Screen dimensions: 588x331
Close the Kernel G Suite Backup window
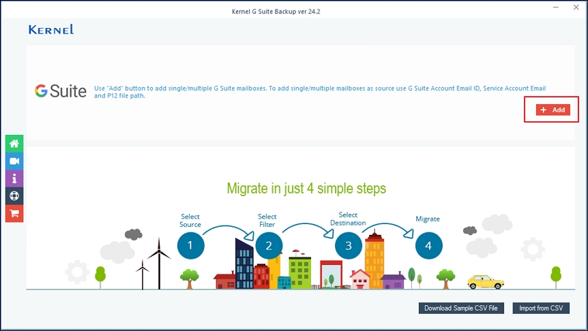(576, 7)
